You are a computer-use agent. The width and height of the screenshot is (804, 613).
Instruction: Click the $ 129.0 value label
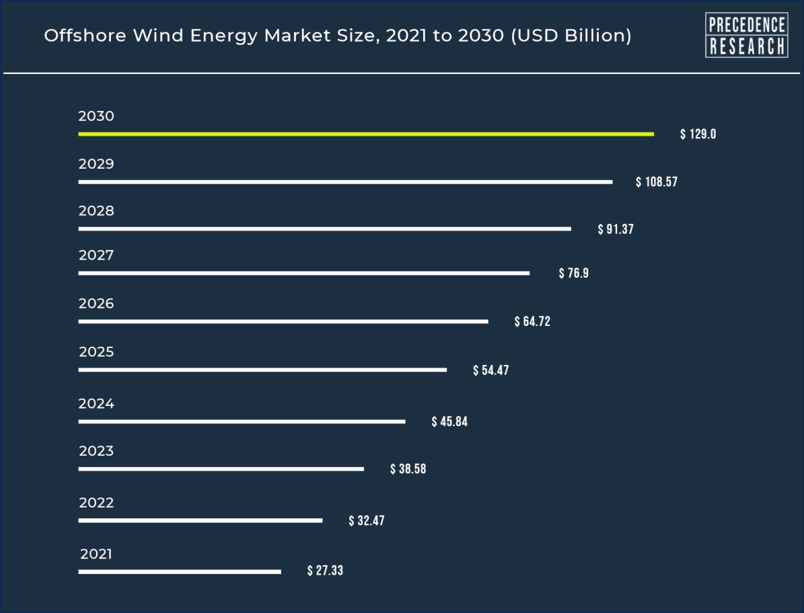(x=698, y=134)
